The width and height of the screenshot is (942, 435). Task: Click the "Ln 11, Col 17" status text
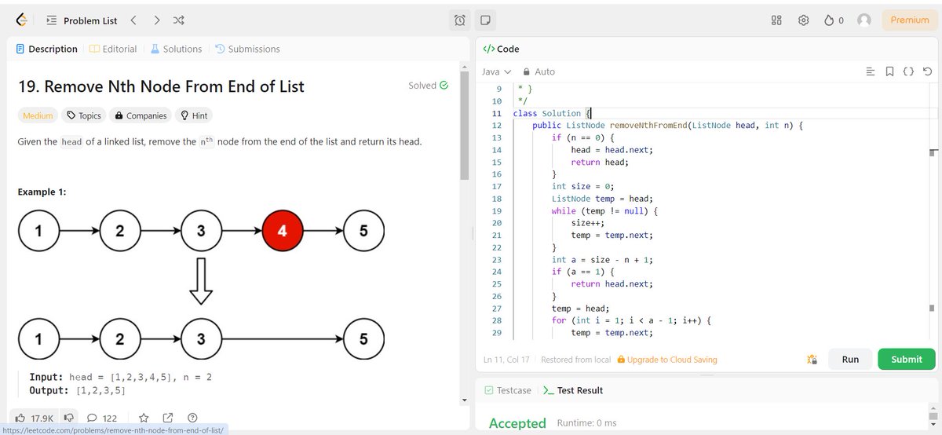506,360
